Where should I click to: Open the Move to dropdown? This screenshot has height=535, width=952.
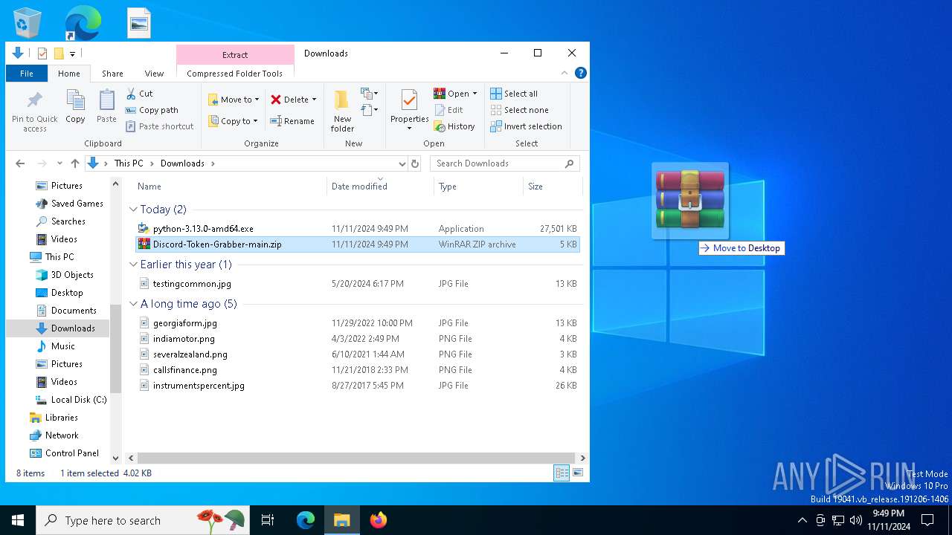[234, 100]
